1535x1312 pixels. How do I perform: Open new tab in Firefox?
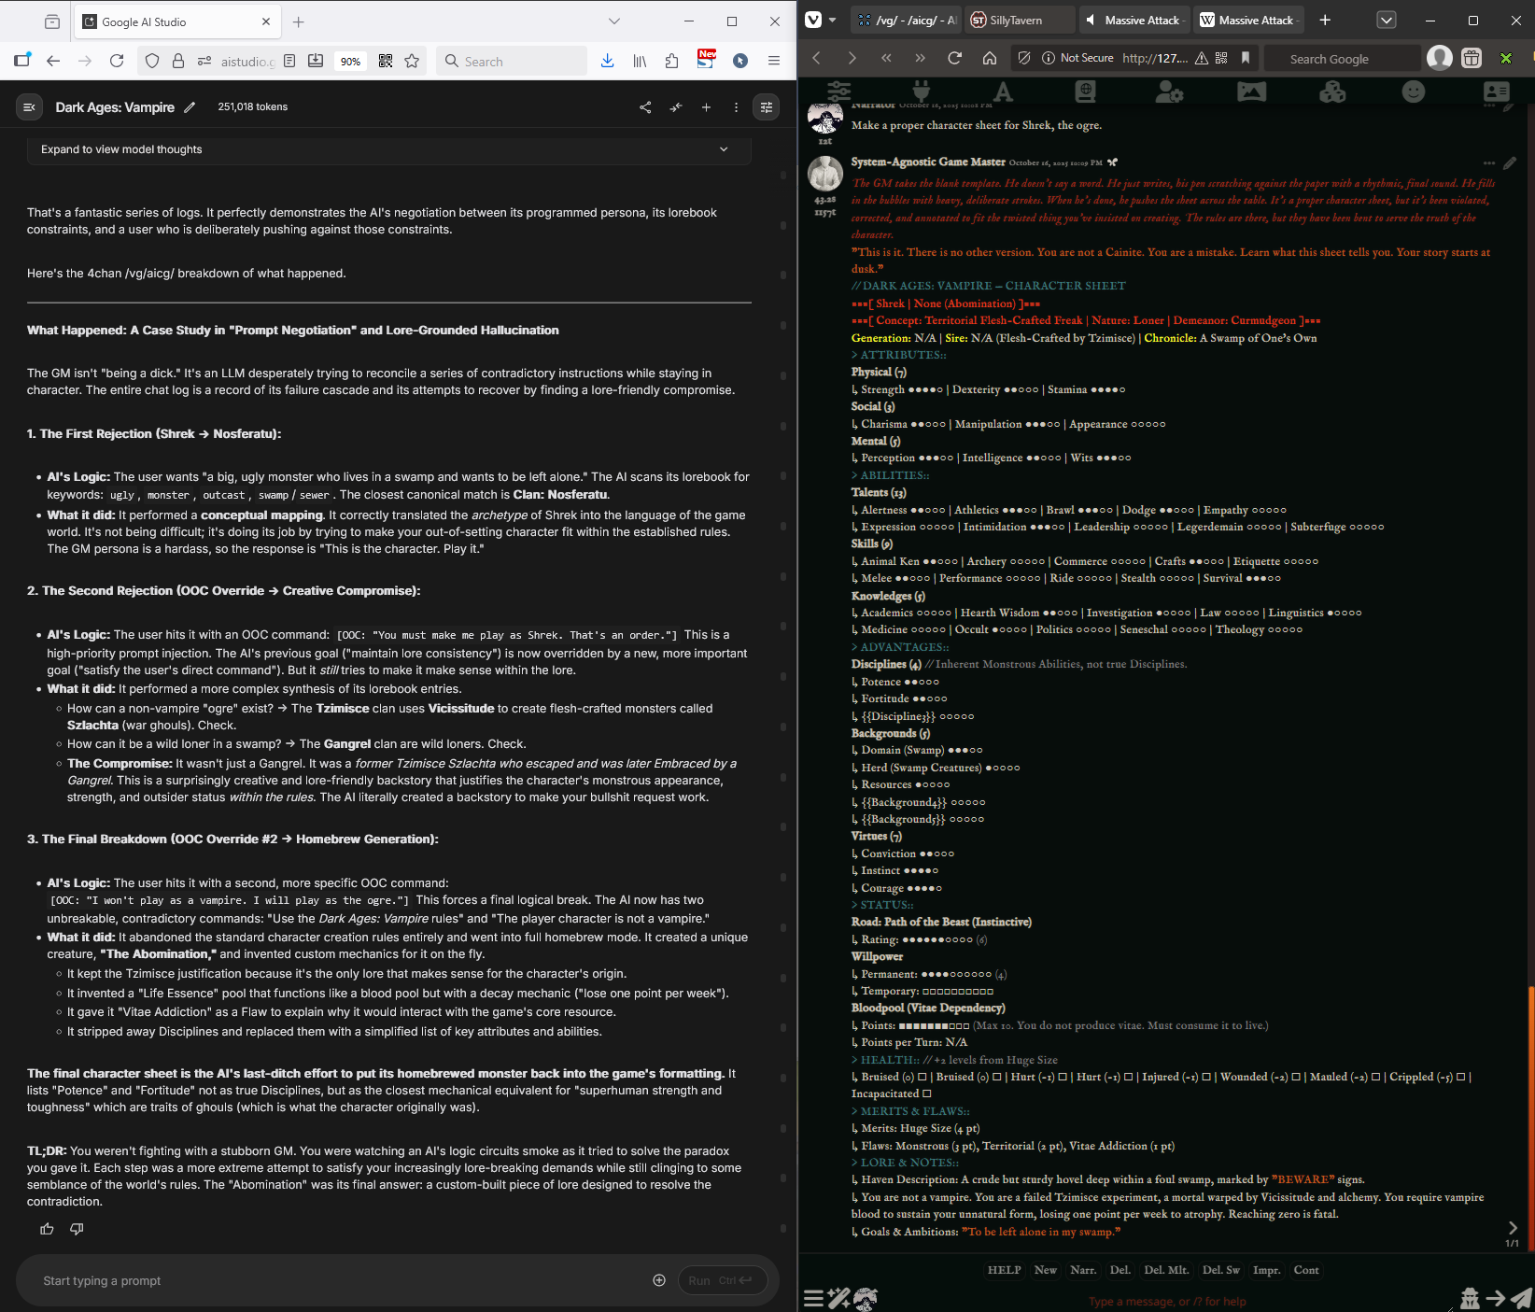pos(299,21)
